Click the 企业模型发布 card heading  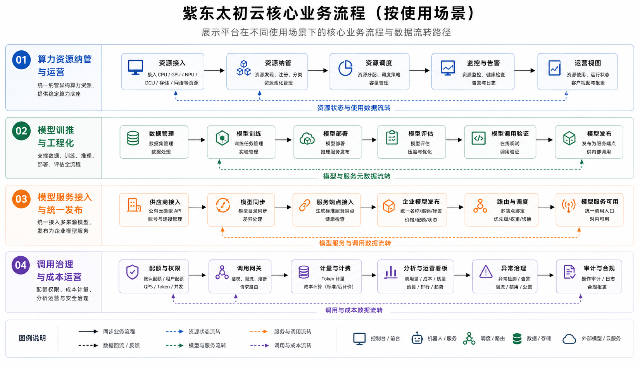[x=421, y=202]
